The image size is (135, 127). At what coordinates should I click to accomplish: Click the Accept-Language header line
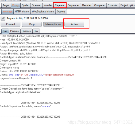click(45, 50)
